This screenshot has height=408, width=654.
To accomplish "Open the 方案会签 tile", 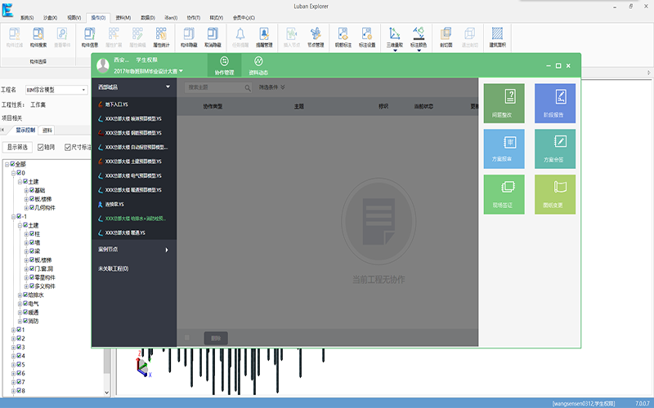I will [x=555, y=149].
